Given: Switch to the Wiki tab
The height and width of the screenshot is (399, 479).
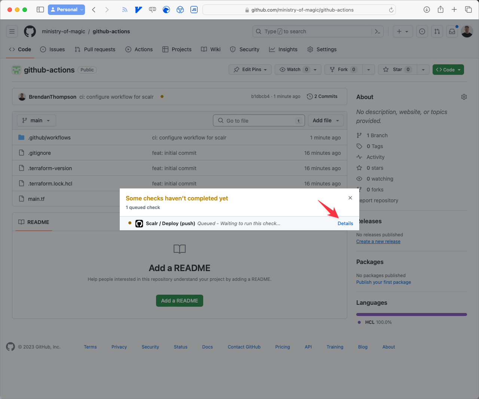Looking at the screenshot, I should pyautogui.click(x=211, y=49).
